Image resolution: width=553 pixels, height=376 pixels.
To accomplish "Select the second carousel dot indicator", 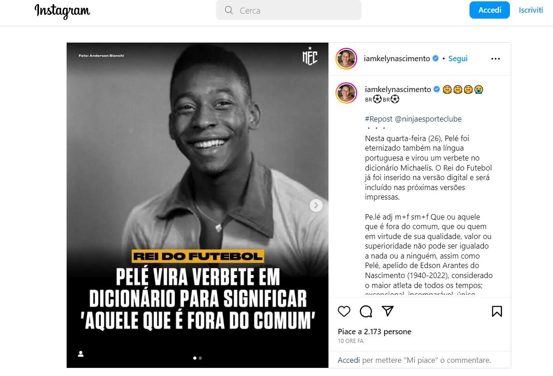I will (x=200, y=358).
